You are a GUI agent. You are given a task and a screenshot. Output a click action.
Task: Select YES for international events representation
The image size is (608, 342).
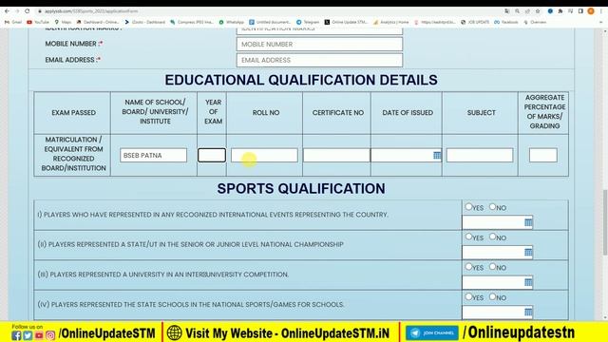468,207
